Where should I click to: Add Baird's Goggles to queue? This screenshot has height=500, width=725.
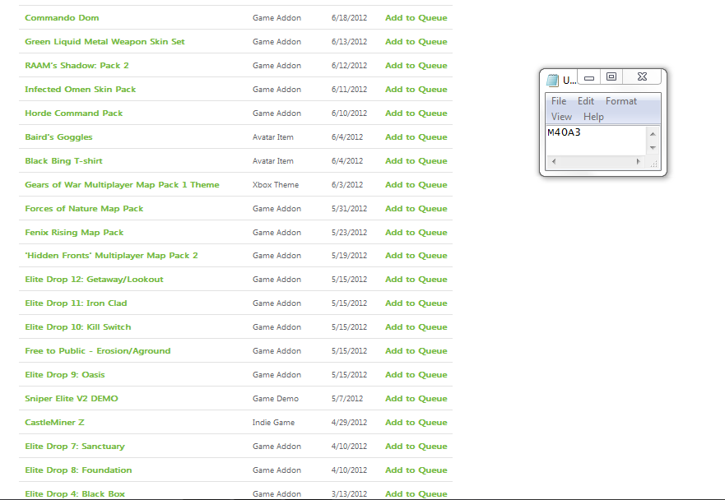tap(416, 137)
